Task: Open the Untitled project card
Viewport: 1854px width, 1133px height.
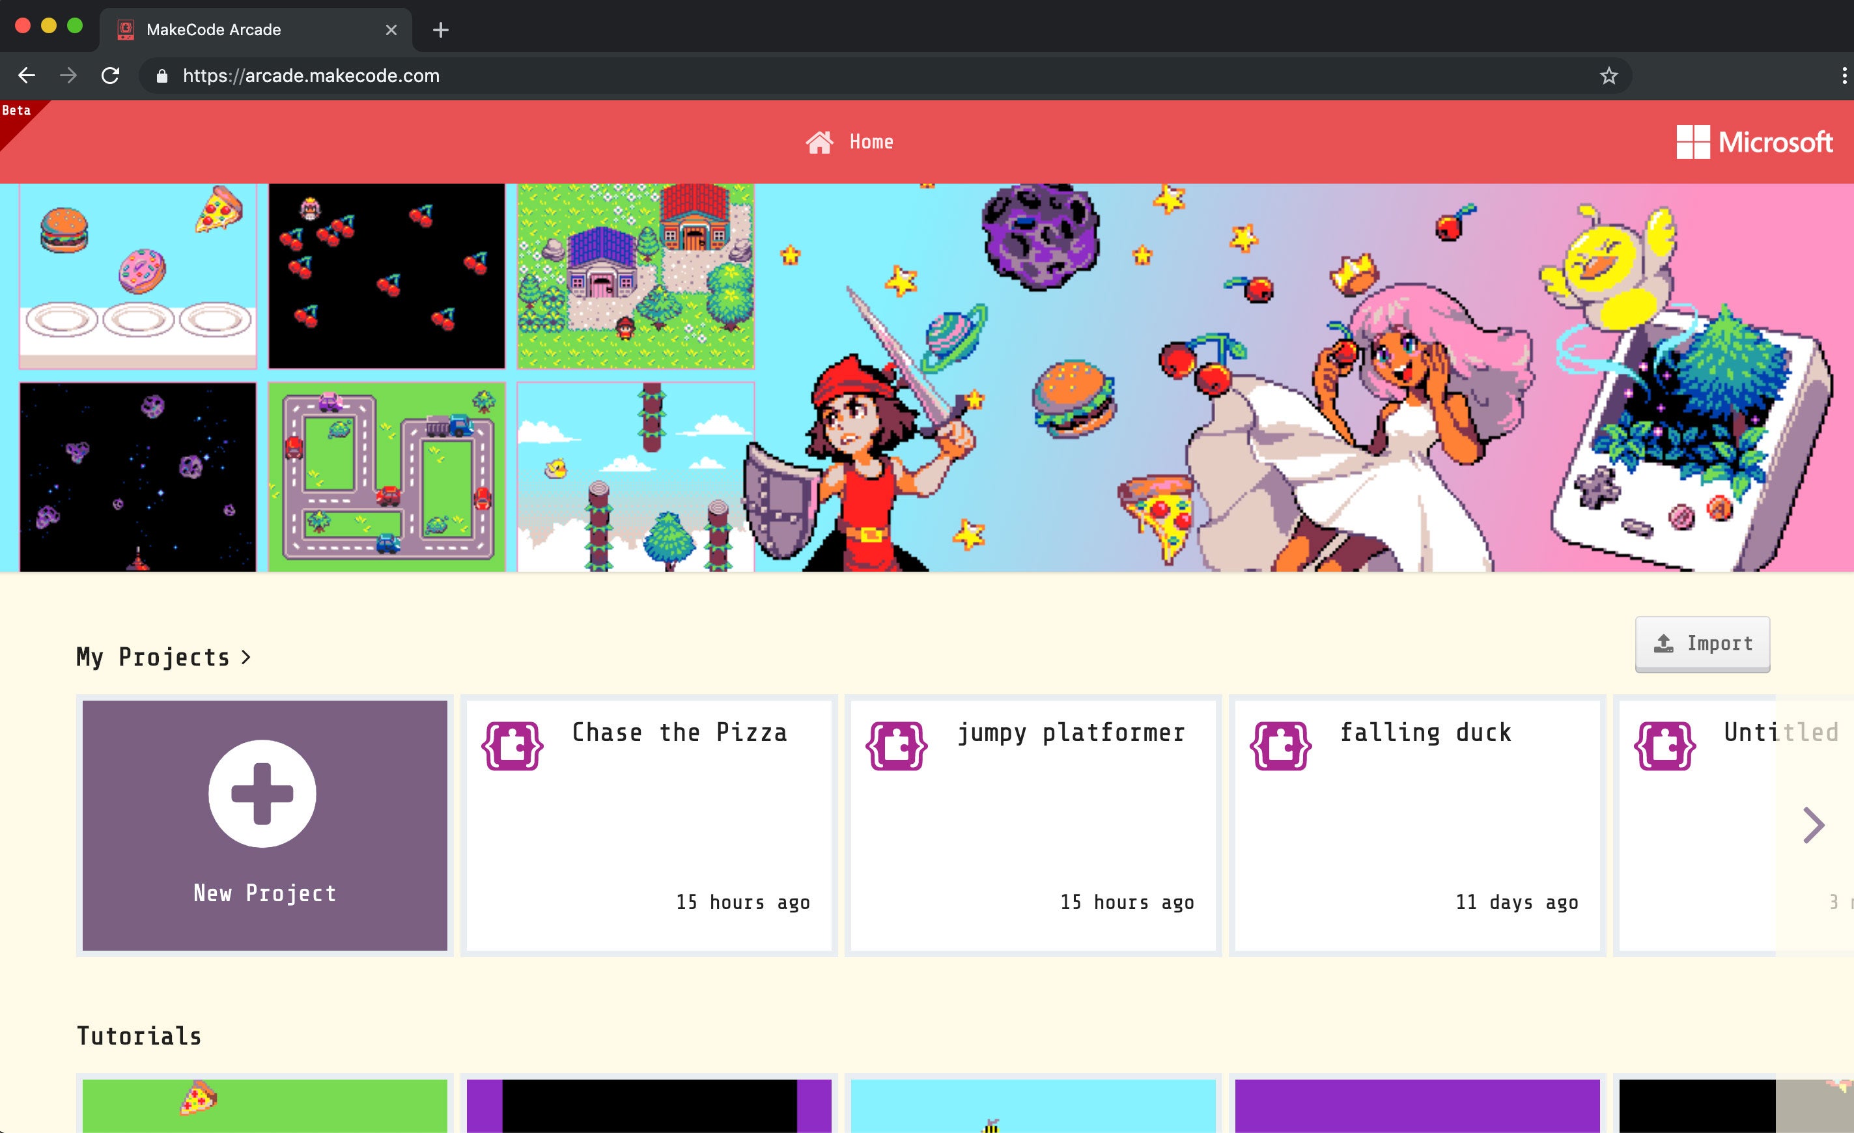Action: [x=1734, y=825]
